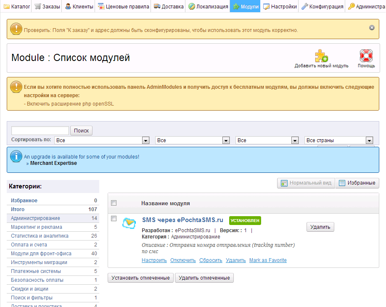Click the Каталог folder icon in menu
The height and width of the screenshot is (307, 386).
tap(7, 7)
